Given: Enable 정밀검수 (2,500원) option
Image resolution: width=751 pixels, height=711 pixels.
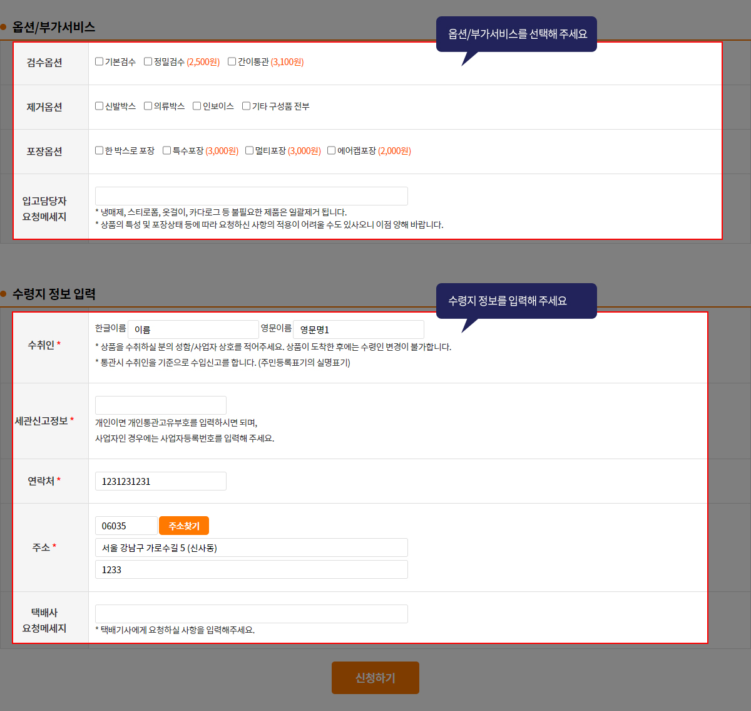Looking at the screenshot, I should 148,61.
